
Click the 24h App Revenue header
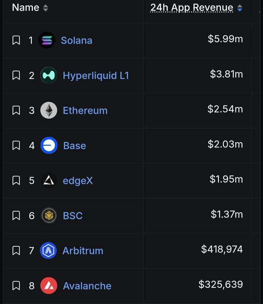tap(192, 8)
